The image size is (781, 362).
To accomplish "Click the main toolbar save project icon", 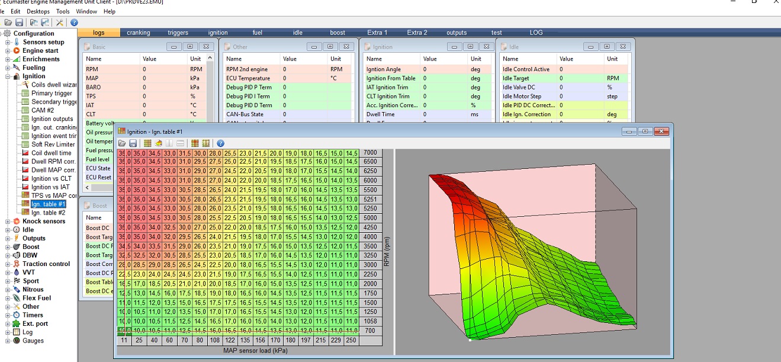I will click(x=19, y=23).
